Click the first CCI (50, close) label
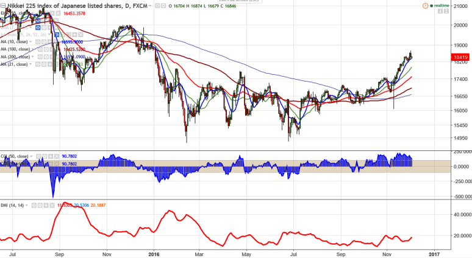 (15, 156)
